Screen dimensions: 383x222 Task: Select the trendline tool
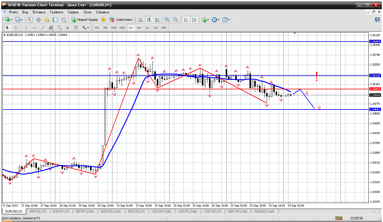(x=43, y=28)
